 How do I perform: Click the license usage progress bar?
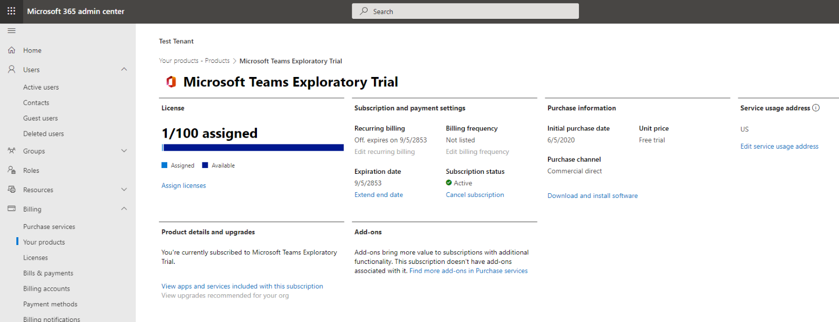[253, 148]
